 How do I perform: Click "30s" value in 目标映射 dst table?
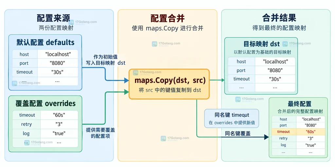275,79
